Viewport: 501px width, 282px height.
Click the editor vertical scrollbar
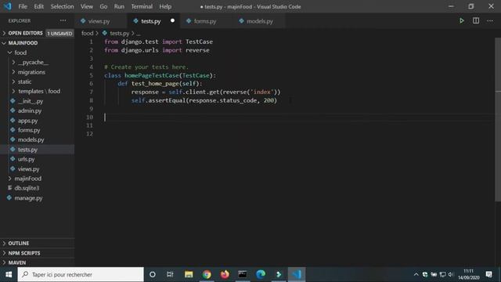click(x=498, y=120)
